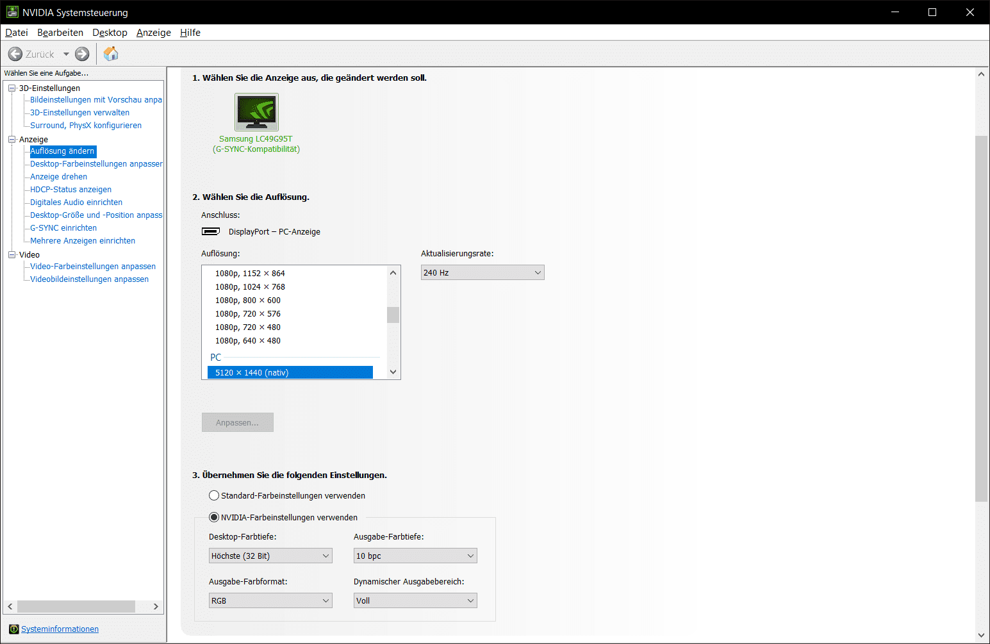Open the Dynamischer Ausgabebereich dropdown

[x=415, y=600]
